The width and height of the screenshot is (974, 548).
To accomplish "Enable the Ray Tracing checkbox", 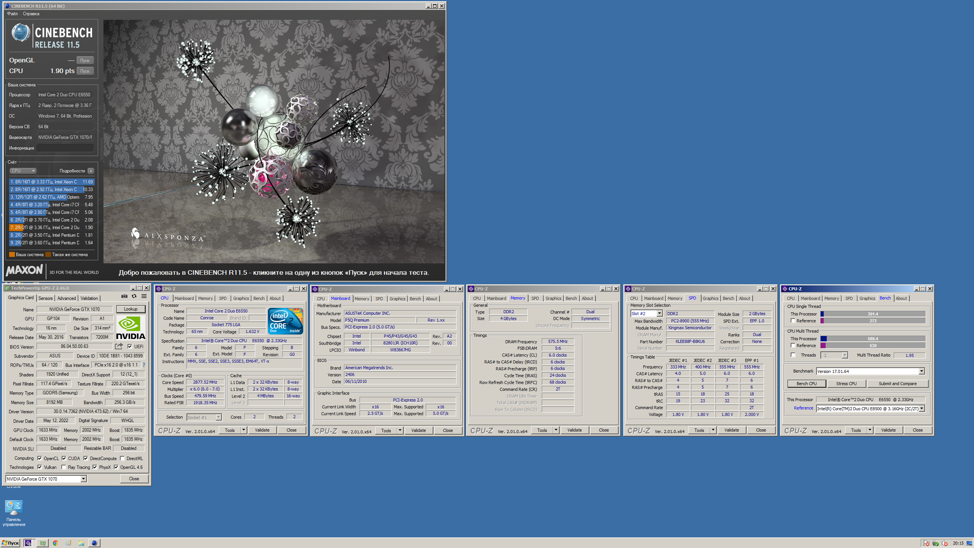I will 64,467.
